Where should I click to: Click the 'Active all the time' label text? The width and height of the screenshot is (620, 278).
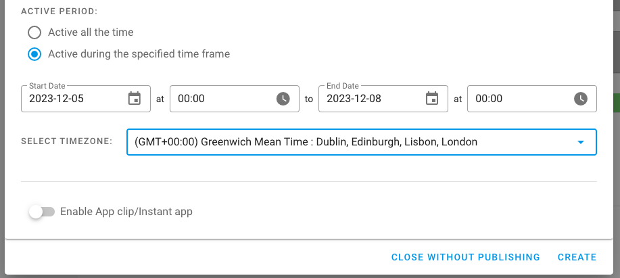pos(91,32)
